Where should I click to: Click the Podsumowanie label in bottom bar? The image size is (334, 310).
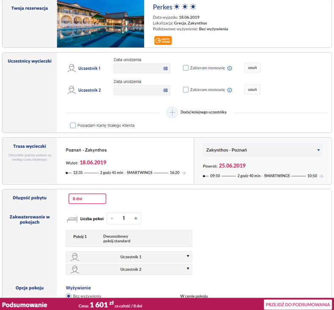(25, 305)
